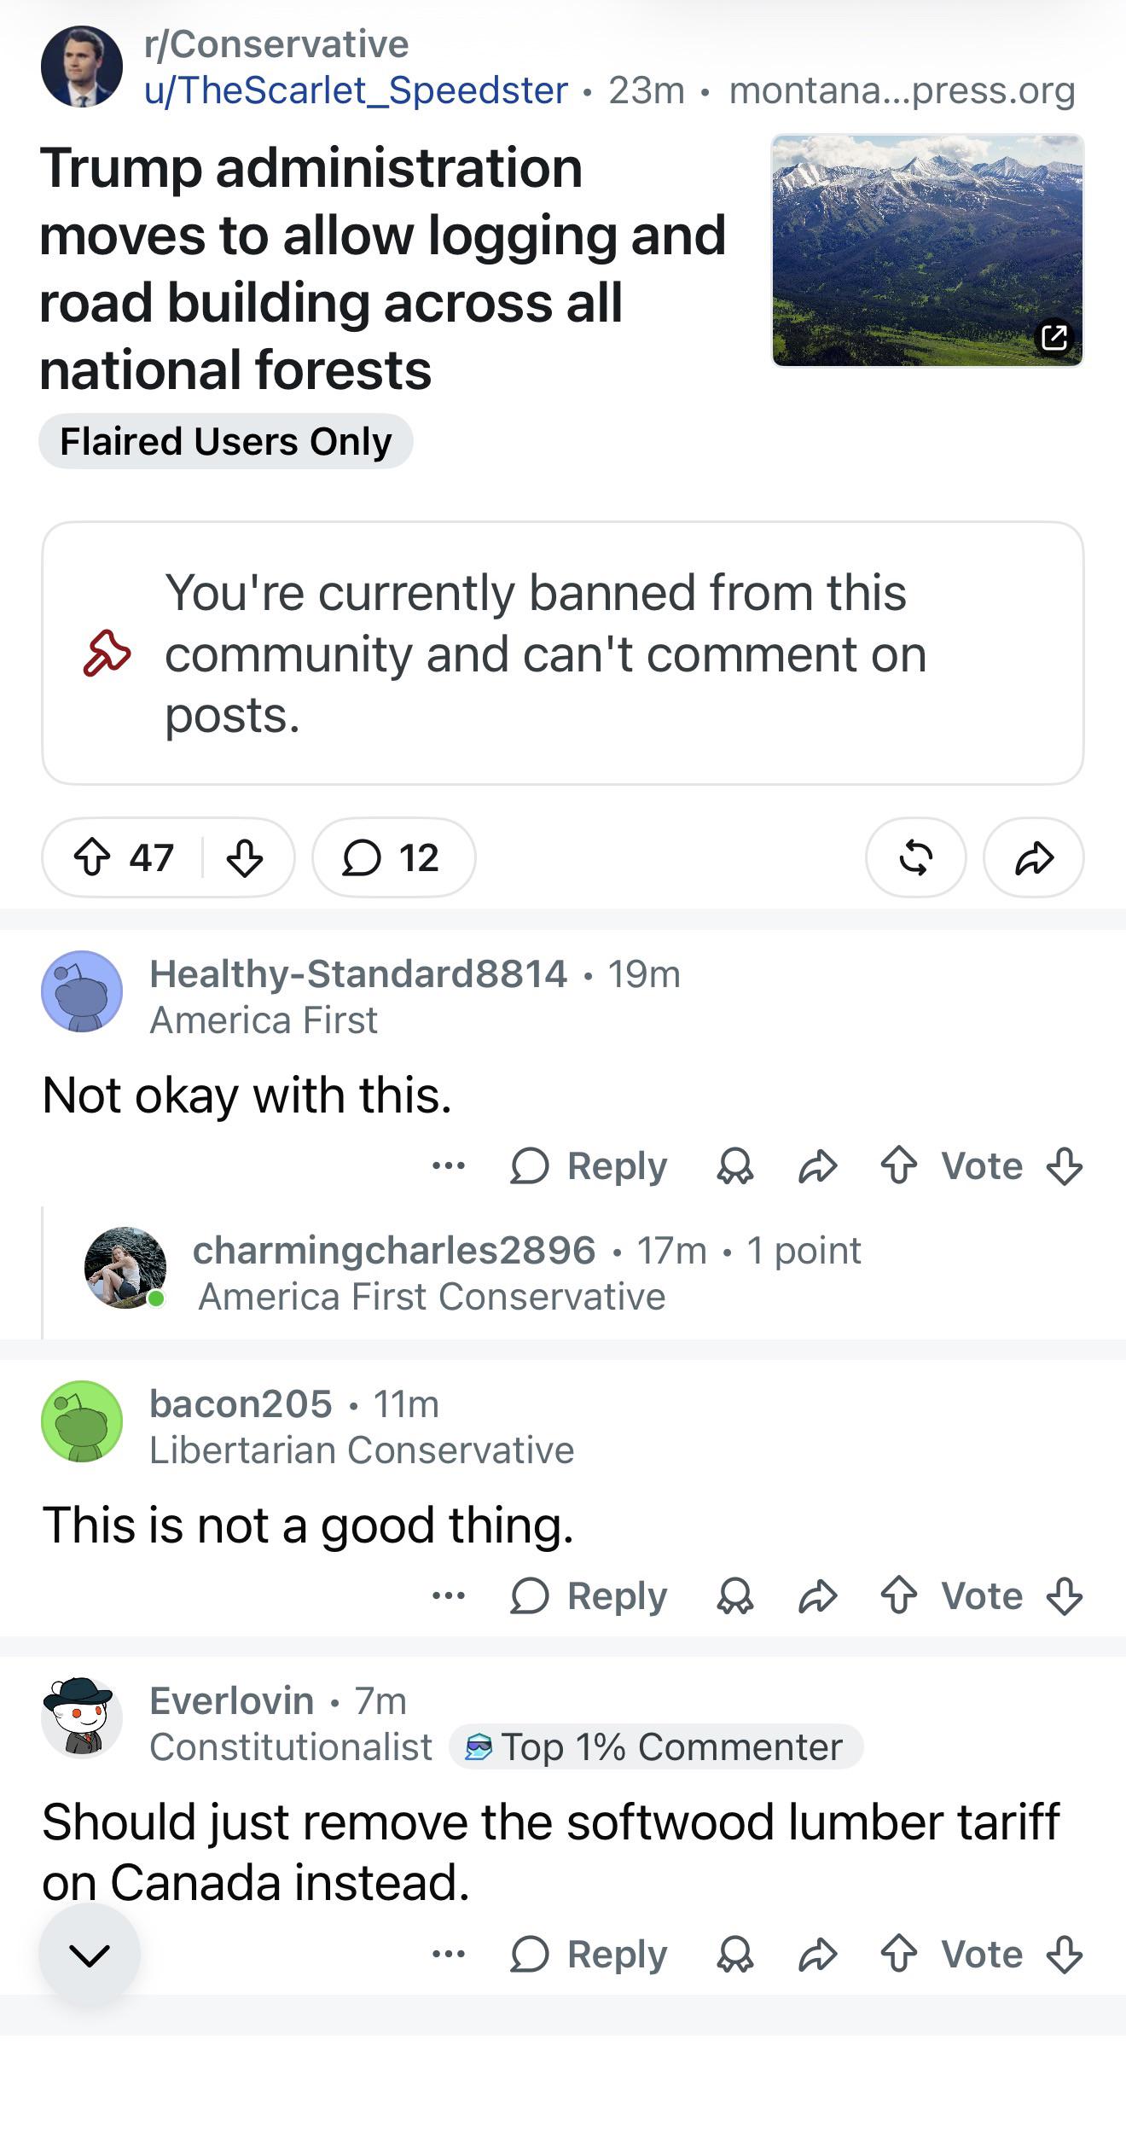Open the 12 comments button

[393, 857]
